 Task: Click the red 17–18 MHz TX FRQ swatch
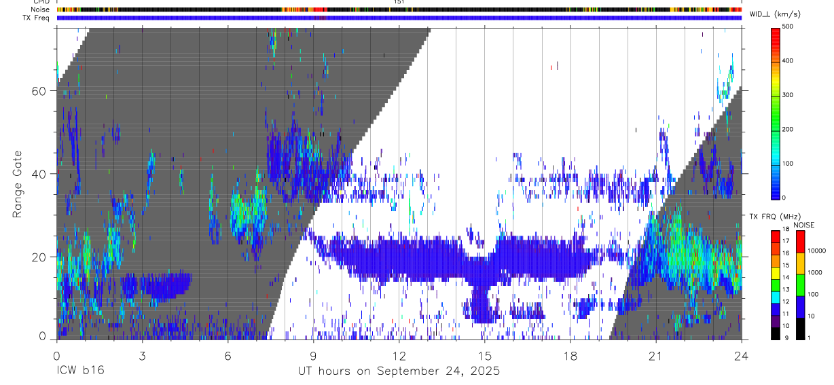point(776,236)
